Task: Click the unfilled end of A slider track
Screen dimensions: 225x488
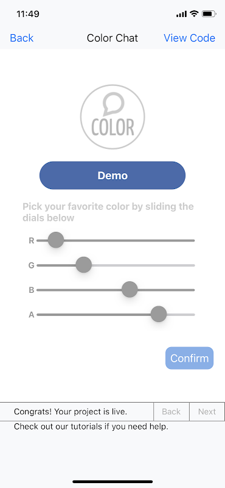Action: [x=181, y=315]
